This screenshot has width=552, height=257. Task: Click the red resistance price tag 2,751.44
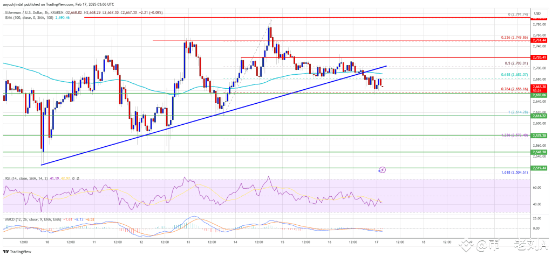pos(540,40)
